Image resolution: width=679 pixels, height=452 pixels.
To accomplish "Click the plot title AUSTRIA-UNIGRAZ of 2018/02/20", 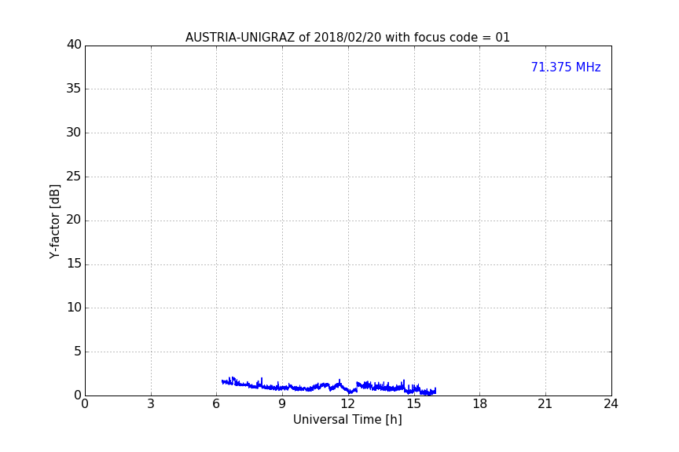I will pos(347,37).
